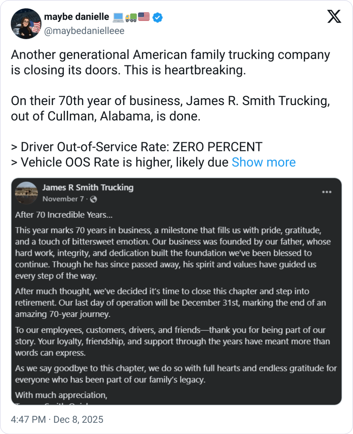Click the X logo
The image size is (353, 434).
tap(334, 16)
